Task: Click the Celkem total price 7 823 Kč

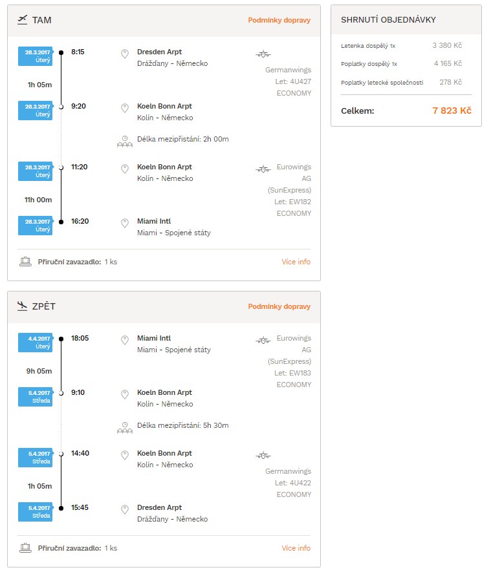Action: coord(452,111)
